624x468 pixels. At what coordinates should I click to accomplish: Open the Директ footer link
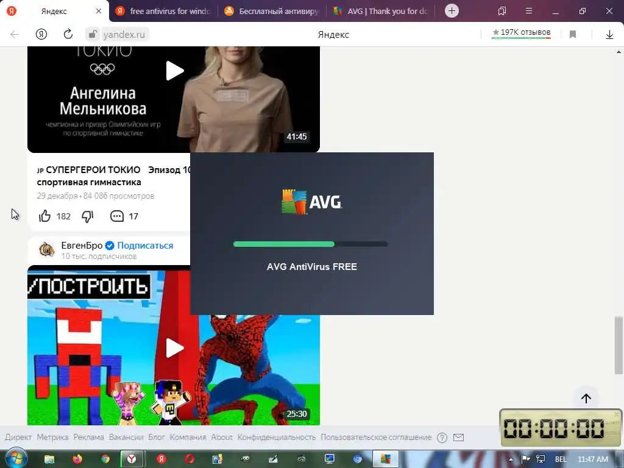18,438
